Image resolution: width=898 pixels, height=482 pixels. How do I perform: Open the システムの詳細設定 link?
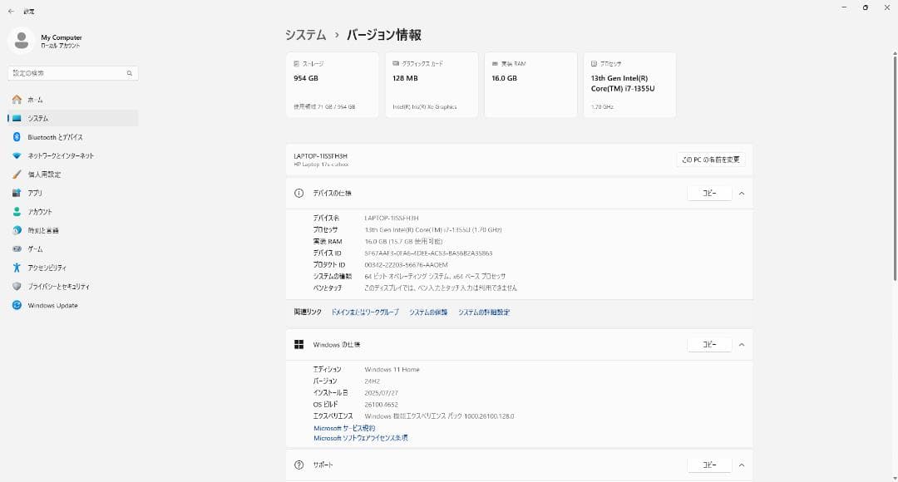(485, 312)
